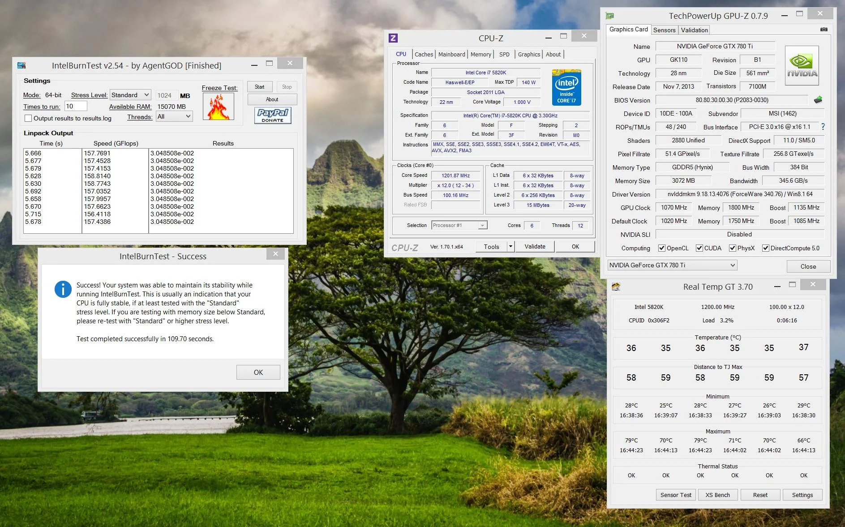Click the IntelBurnTest title bar app icon
The height and width of the screenshot is (527, 845).
pyautogui.click(x=21, y=65)
